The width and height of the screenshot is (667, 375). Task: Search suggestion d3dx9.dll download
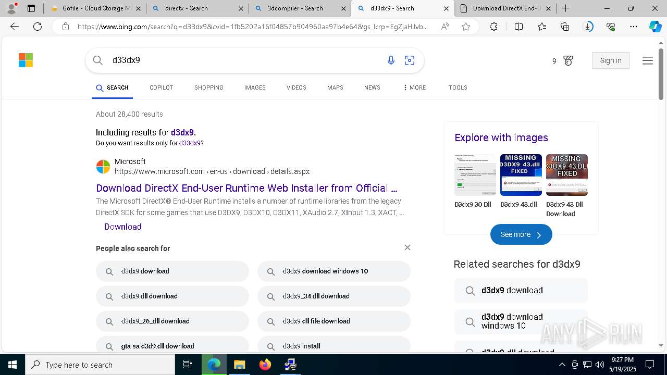point(172,296)
